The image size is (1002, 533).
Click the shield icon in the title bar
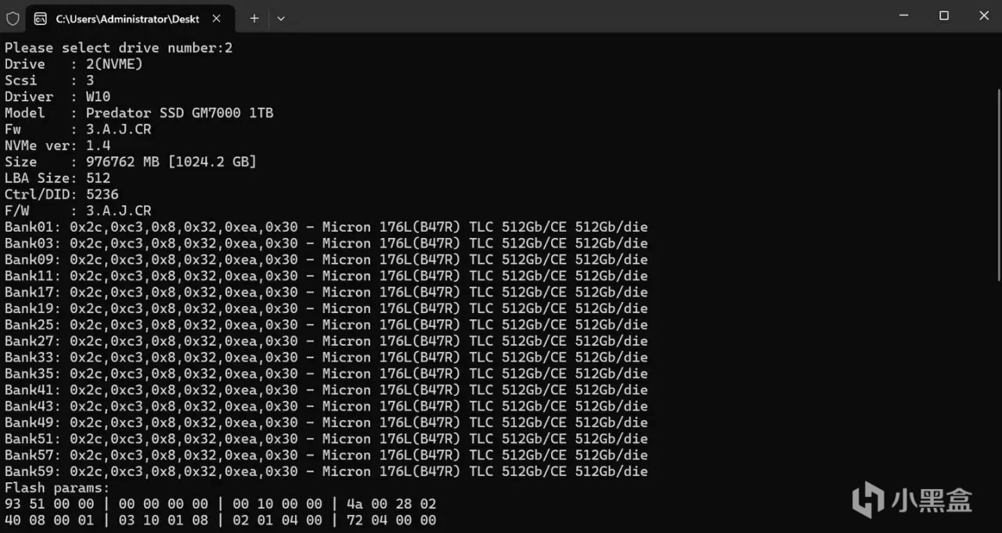click(13, 18)
